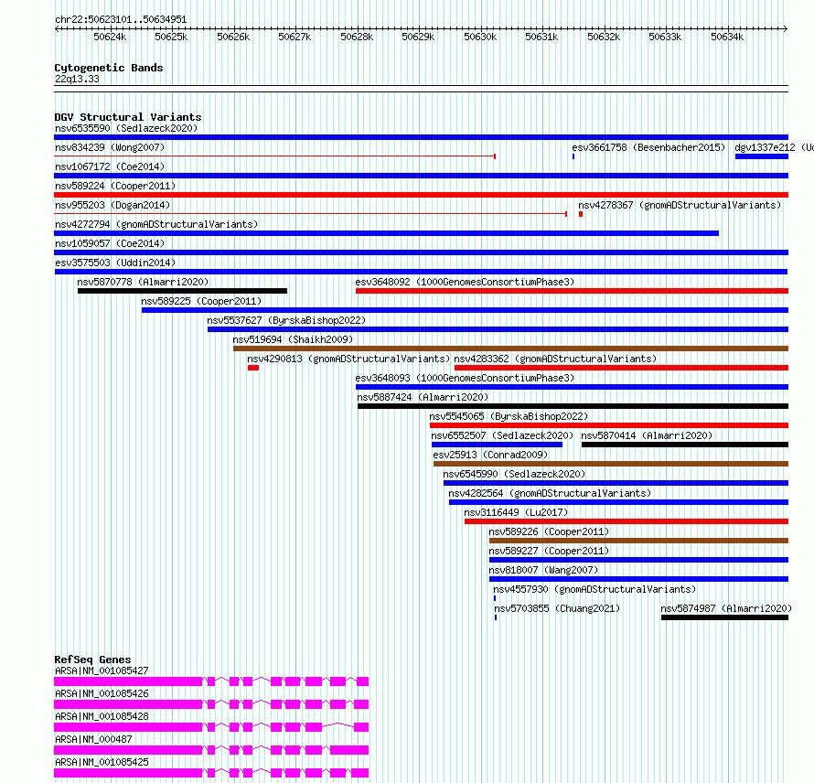Click the brown nsv519694 variant bar

(511, 349)
